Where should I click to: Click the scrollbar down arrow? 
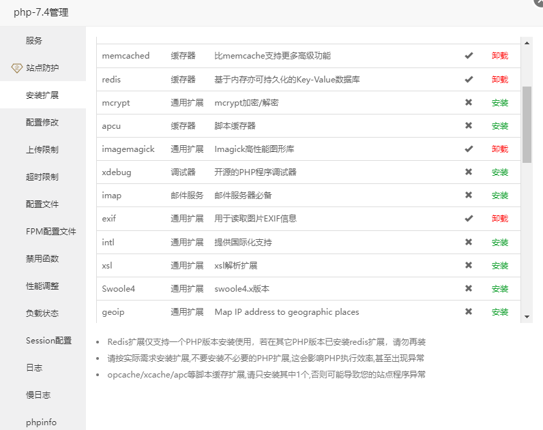tap(527, 316)
